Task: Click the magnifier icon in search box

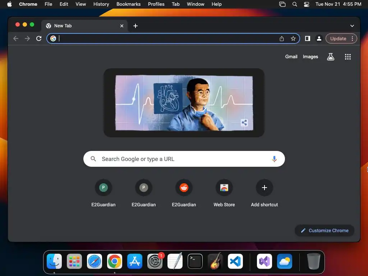Action: (93, 159)
